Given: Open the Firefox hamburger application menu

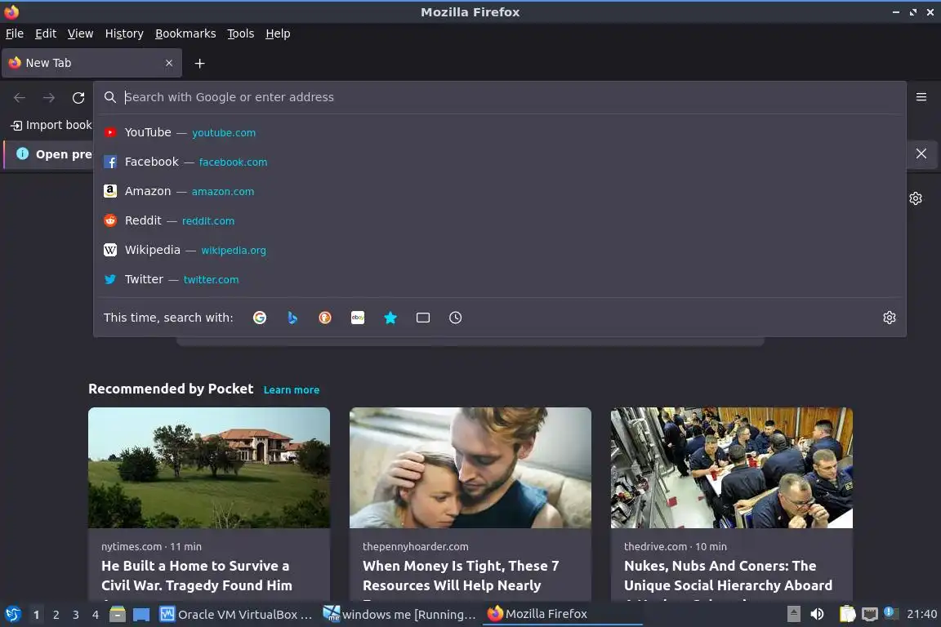Looking at the screenshot, I should pyautogui.click(x=921, y=97).
